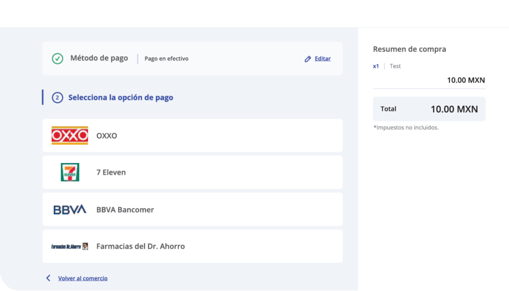Click the Método de pago heading
This screenshot has width=509, height=291.
(99, 58)
